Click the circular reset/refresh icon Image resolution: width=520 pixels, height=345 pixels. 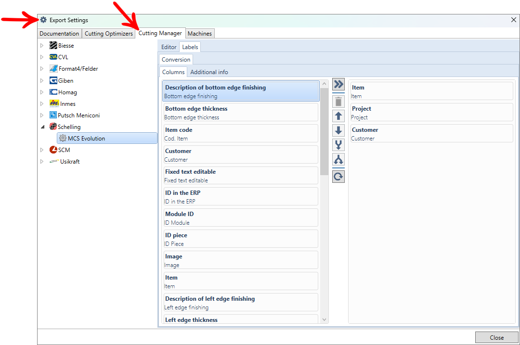coord(338,176)
